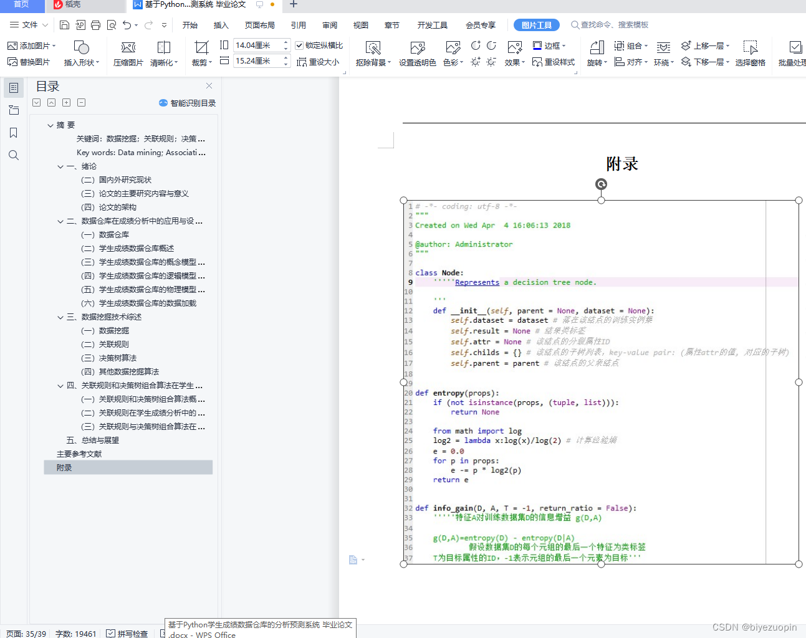Click the search commands box 查找命令
The height and width of the screenshot is (638, 806).
(x=610, y=25)
